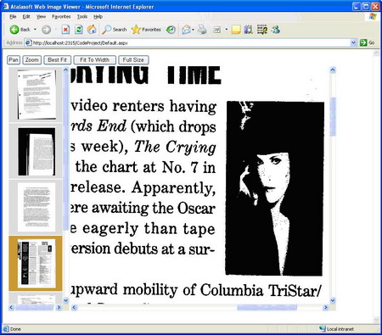This screenshot has width=382, height=335.
Task: Expand the Back button history dropdown arrow
Action: click(35, 30)
